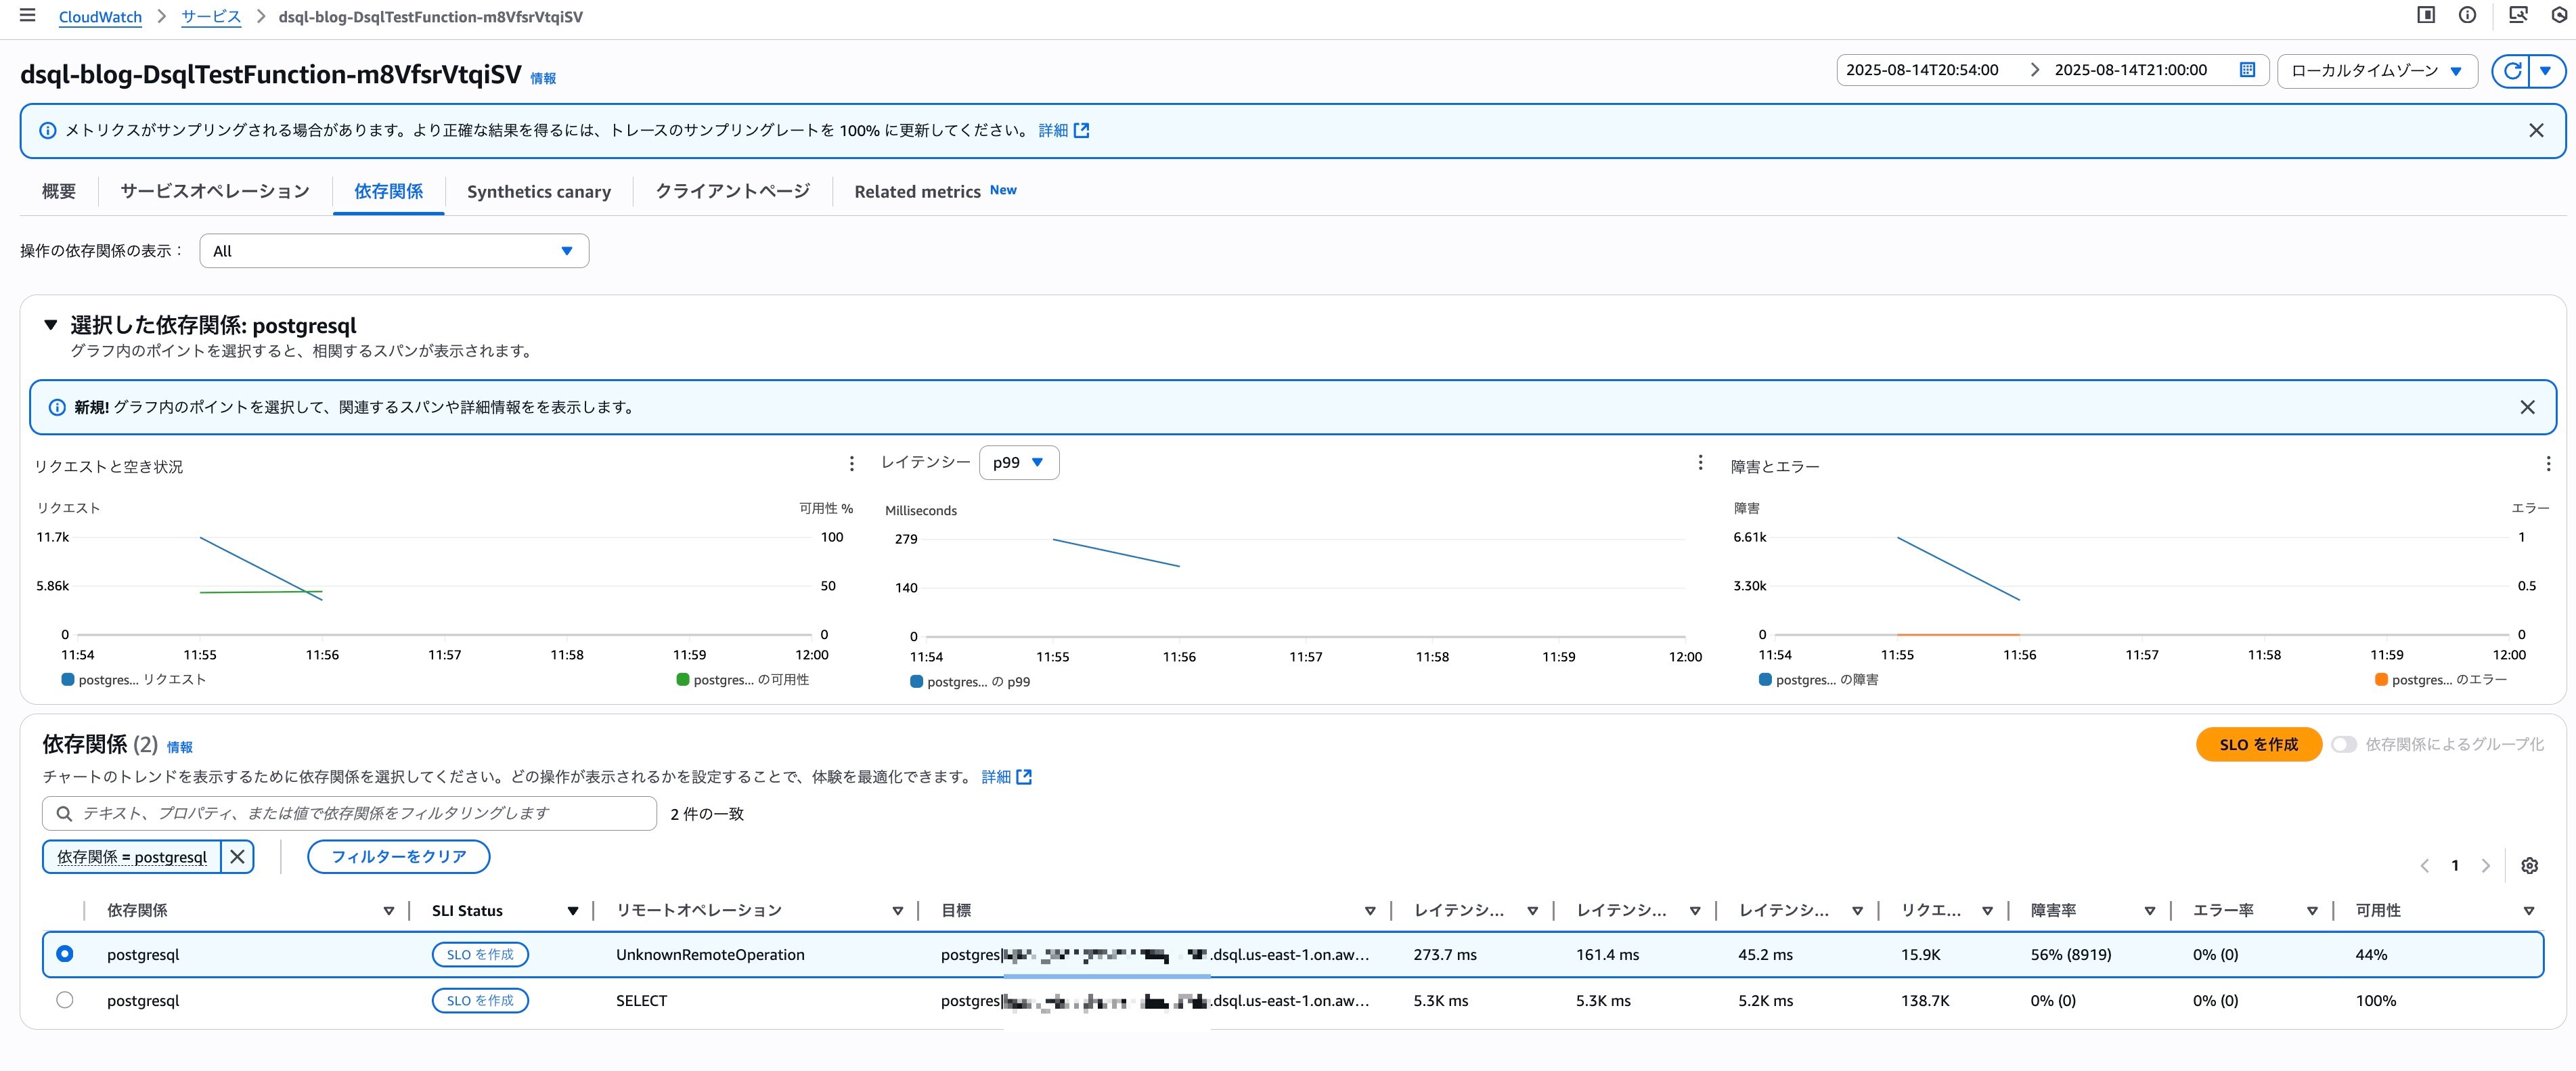The height and width of the screenshot is (1071, 2576).
Task: Close the 新規! graph points hint banner
Action: 2527,407
